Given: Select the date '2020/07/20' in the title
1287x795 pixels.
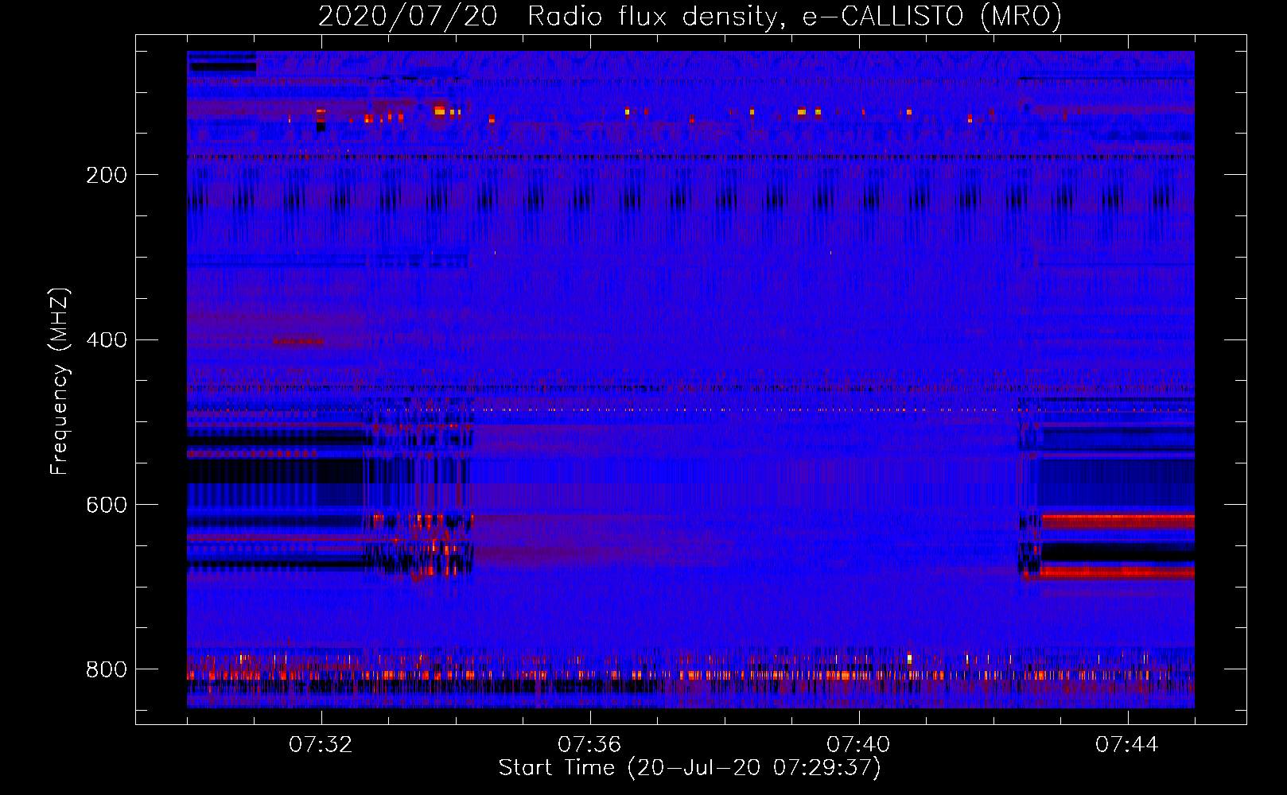Looking at the screenshot, I should pos(407,16).
